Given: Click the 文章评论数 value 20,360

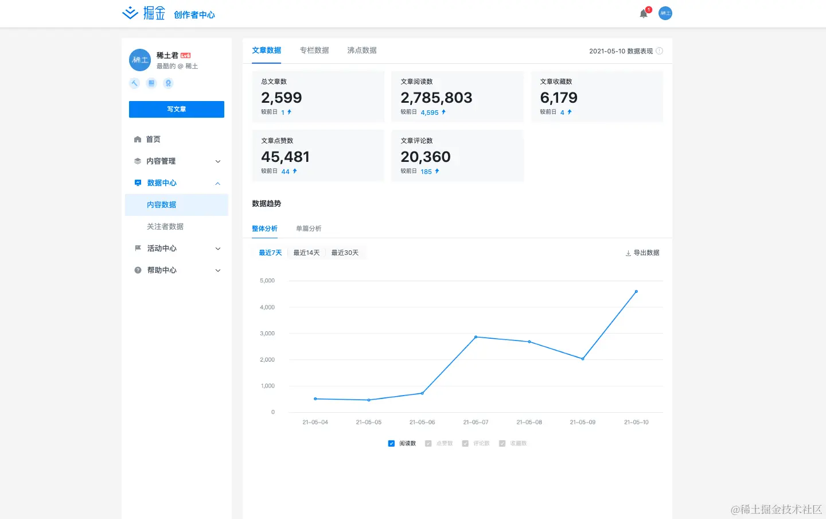Looking at the screenshot, I should (426, 157).
